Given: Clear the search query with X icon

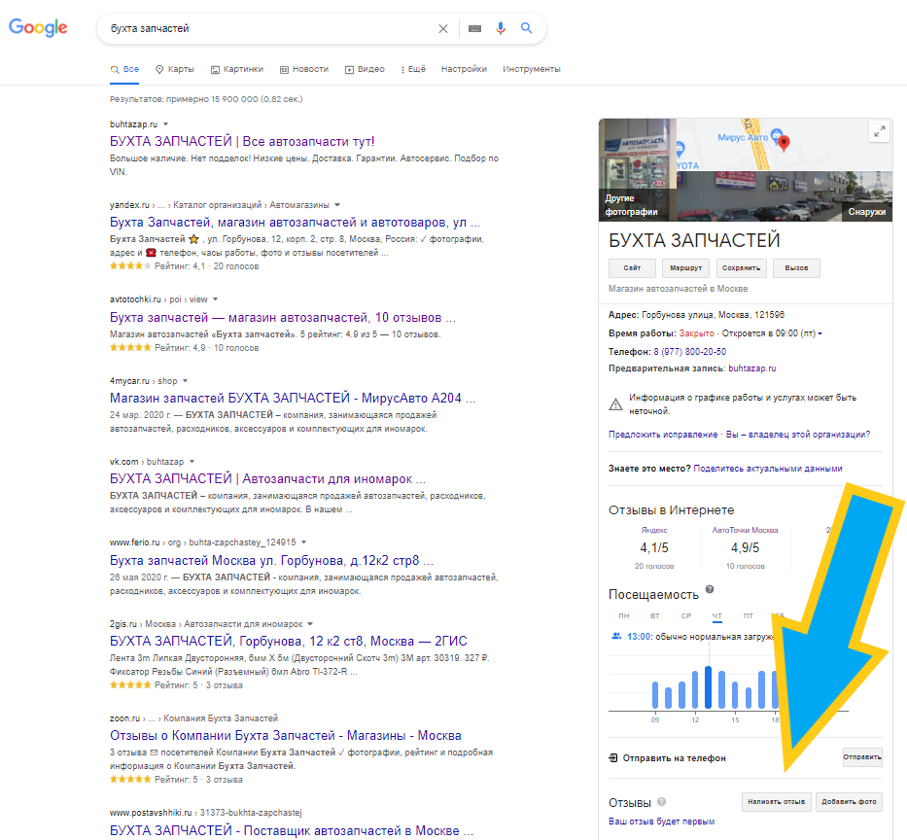Looking at the screenshot, I should pyautogui.click(x=443, y=28).
